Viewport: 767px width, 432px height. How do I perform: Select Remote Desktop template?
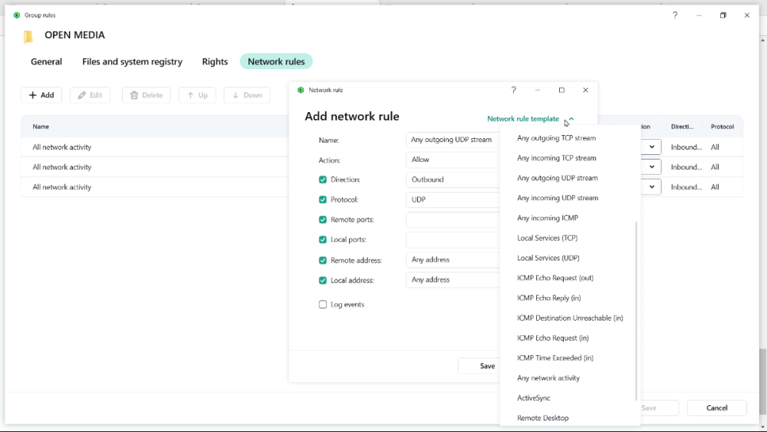[542, 418]
